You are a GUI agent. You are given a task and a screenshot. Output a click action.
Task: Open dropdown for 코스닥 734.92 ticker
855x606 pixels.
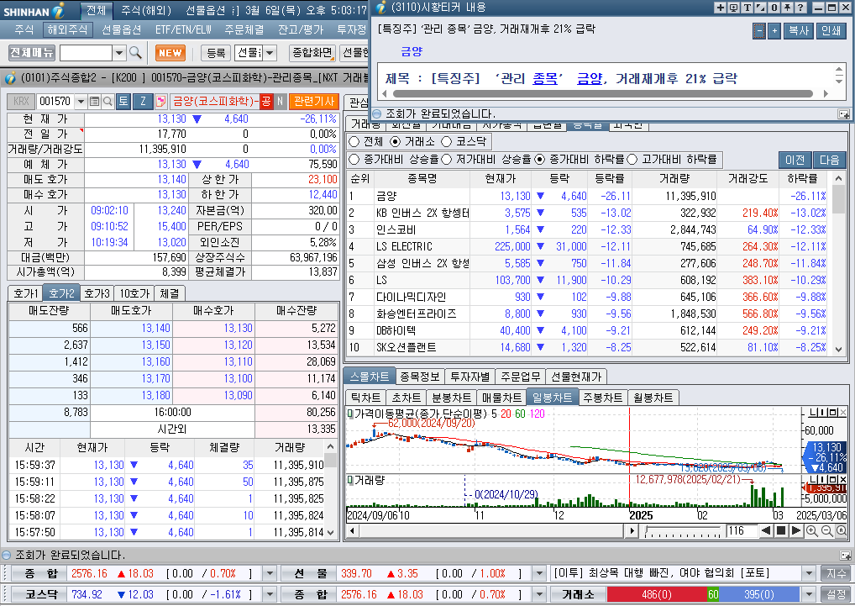tap(270, 594)
